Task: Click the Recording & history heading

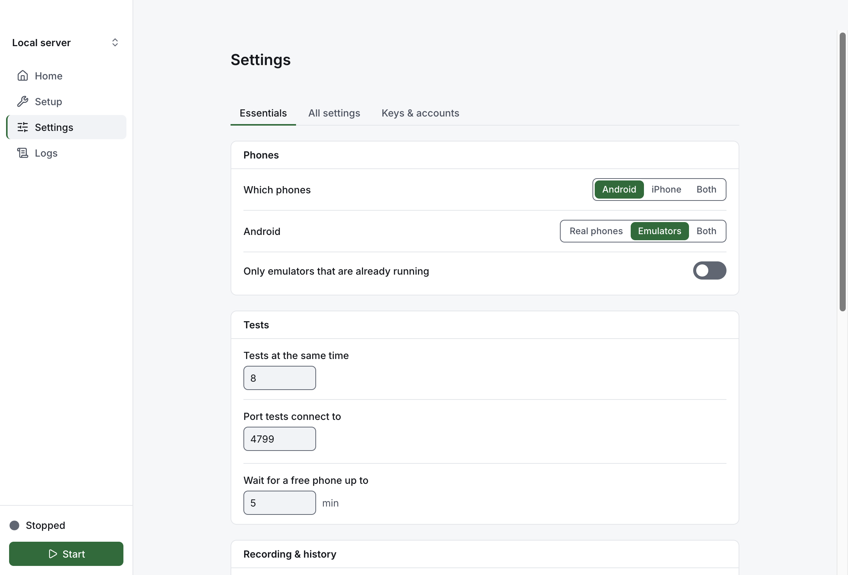Action: coord(290,554)
